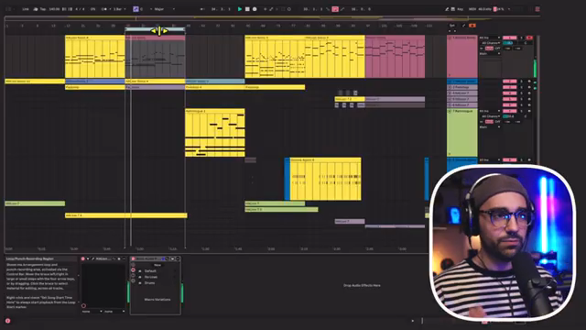The image size is (586, 330).
Task: Click the Key map mode button
Action: point(460,9)
